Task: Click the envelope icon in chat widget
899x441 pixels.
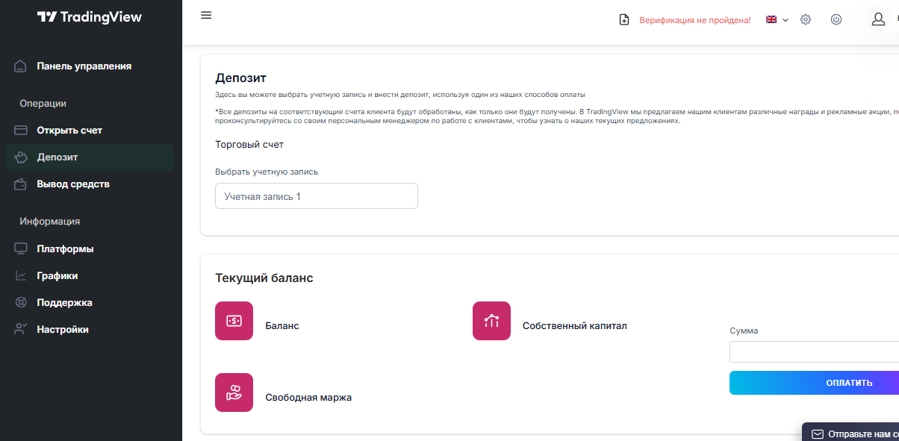Action: (818, 434)
